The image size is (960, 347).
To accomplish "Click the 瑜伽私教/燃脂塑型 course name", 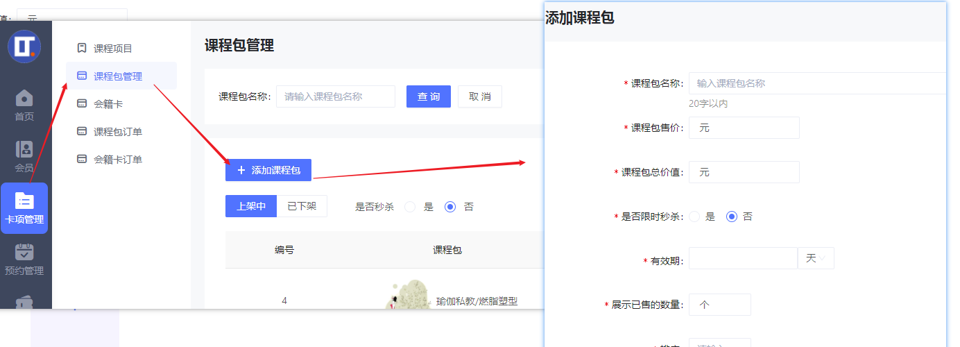I will [x=477, y=301].
